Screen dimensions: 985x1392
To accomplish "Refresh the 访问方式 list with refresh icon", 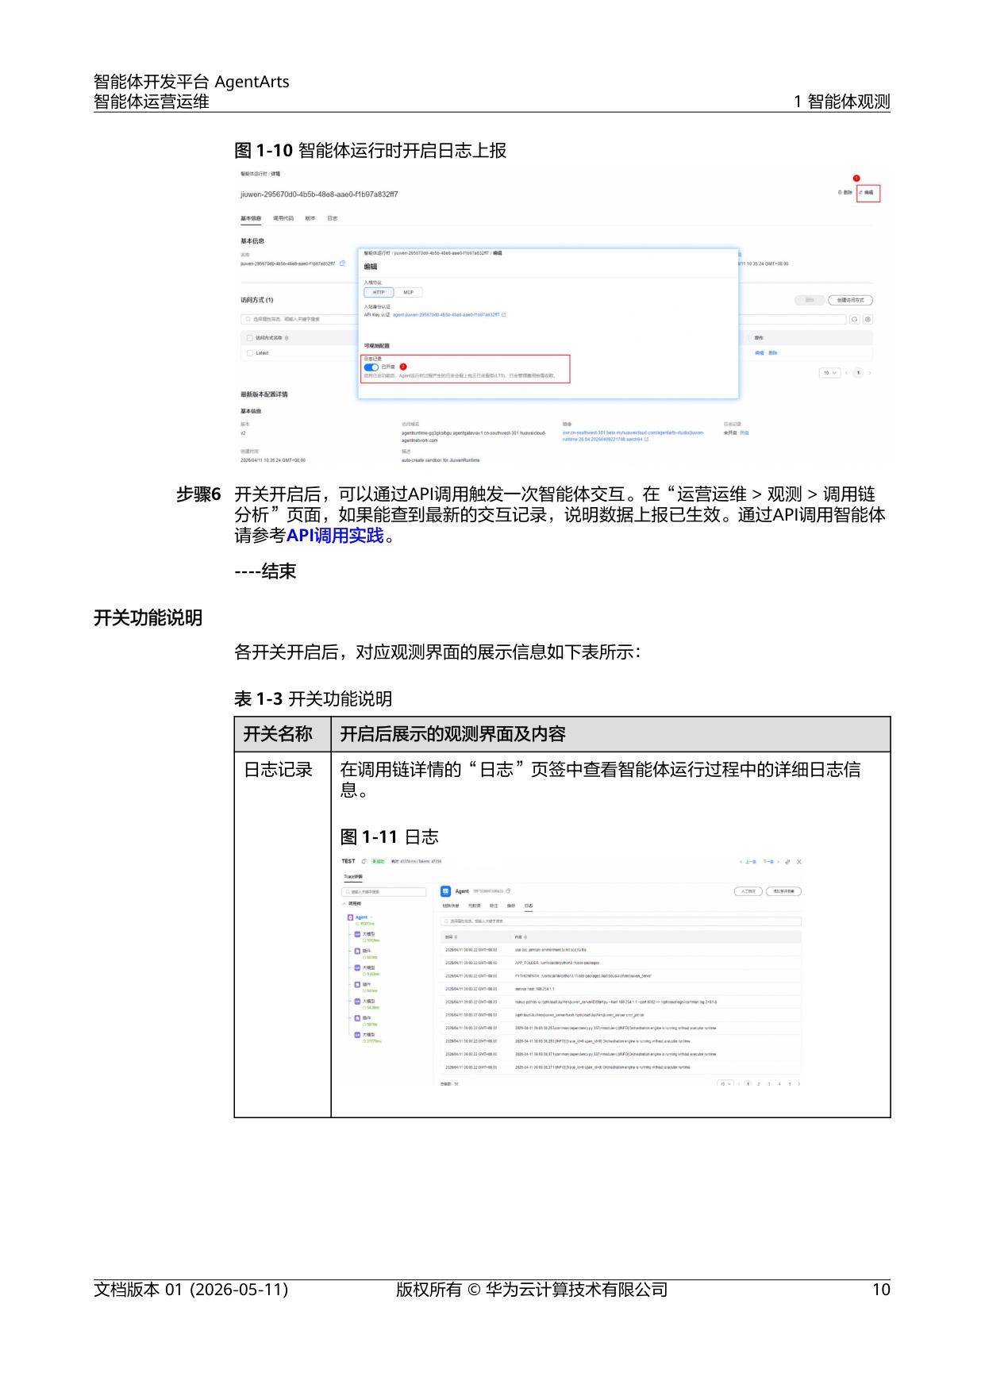I will click(x=855, y=319).
